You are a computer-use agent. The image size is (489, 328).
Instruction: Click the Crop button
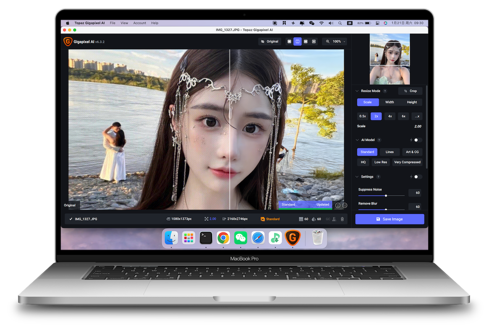(410, 91)
